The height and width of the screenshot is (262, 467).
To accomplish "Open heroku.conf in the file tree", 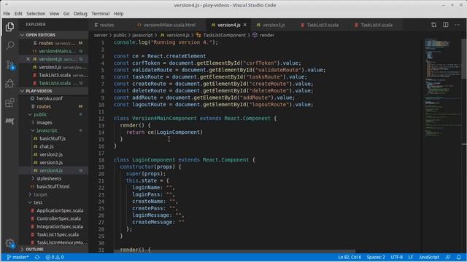I will (53, 98).
